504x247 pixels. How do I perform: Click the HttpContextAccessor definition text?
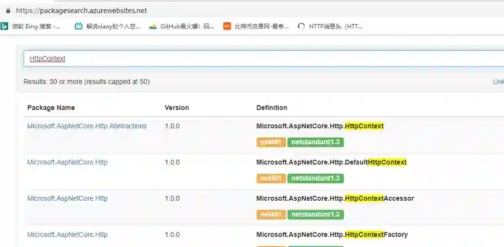(x=335, y=198)
